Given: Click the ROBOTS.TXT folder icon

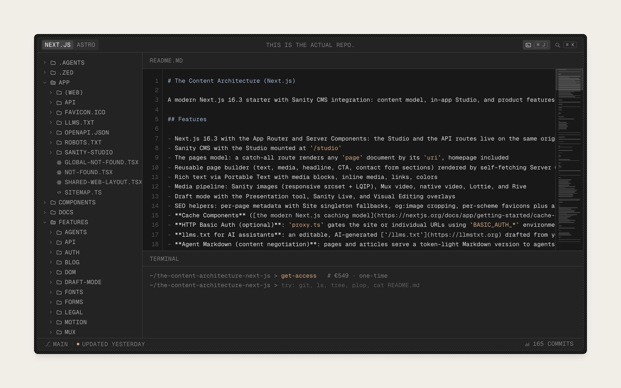Looking at the screenshot, I should [59, 142].
